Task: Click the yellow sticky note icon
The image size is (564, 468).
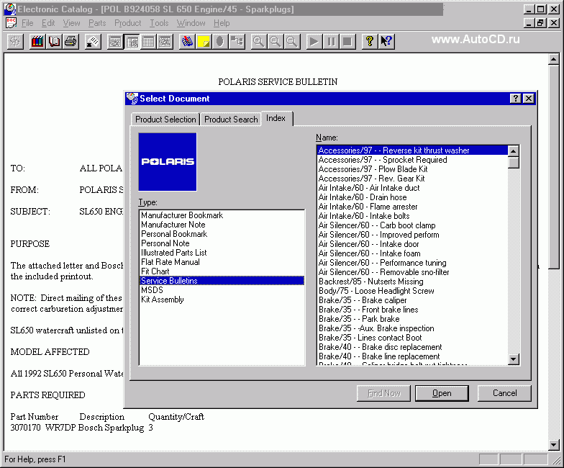Action: coord(204,42)
